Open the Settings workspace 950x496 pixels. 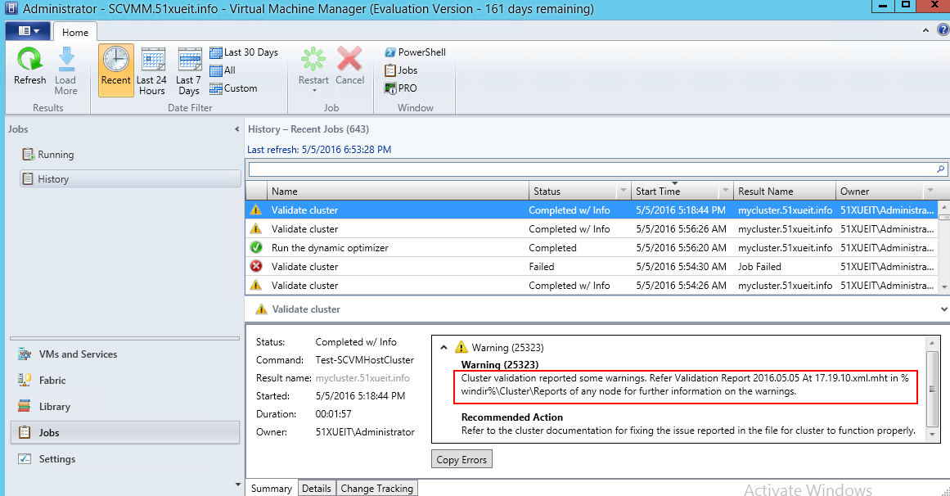tap(125, 459)
